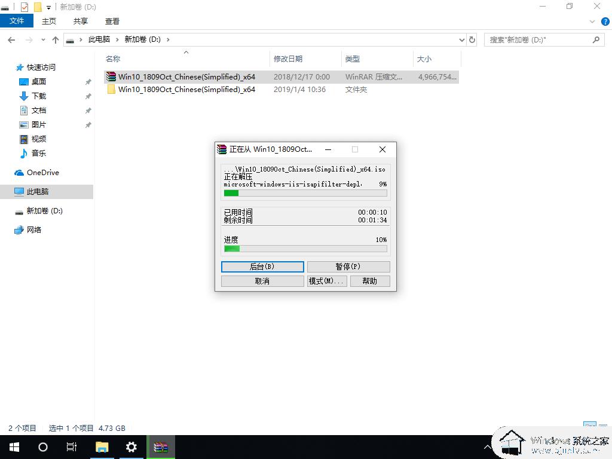Screen dimensions: 612x459
Task: Click the properties checkmark icon in title bar
Action: coord(24,7)
